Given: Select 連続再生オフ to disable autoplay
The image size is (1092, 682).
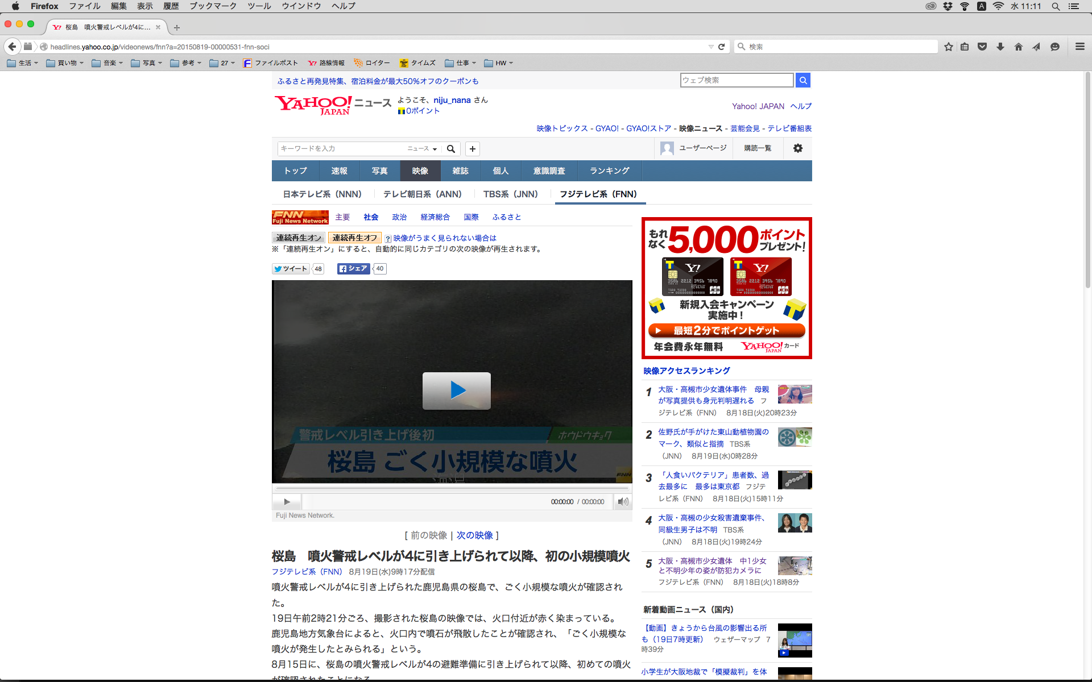Looking at the screenshot, I should [354, 238].
